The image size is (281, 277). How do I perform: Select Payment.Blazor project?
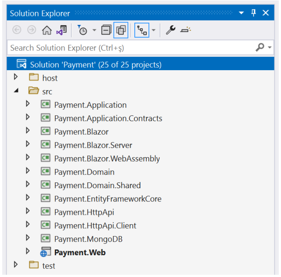coord(82,132)
